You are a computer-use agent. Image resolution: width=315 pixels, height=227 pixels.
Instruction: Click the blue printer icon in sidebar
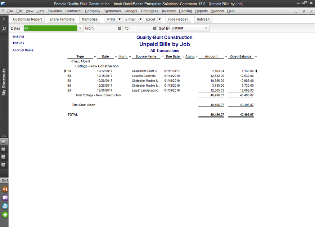[5, 206]
